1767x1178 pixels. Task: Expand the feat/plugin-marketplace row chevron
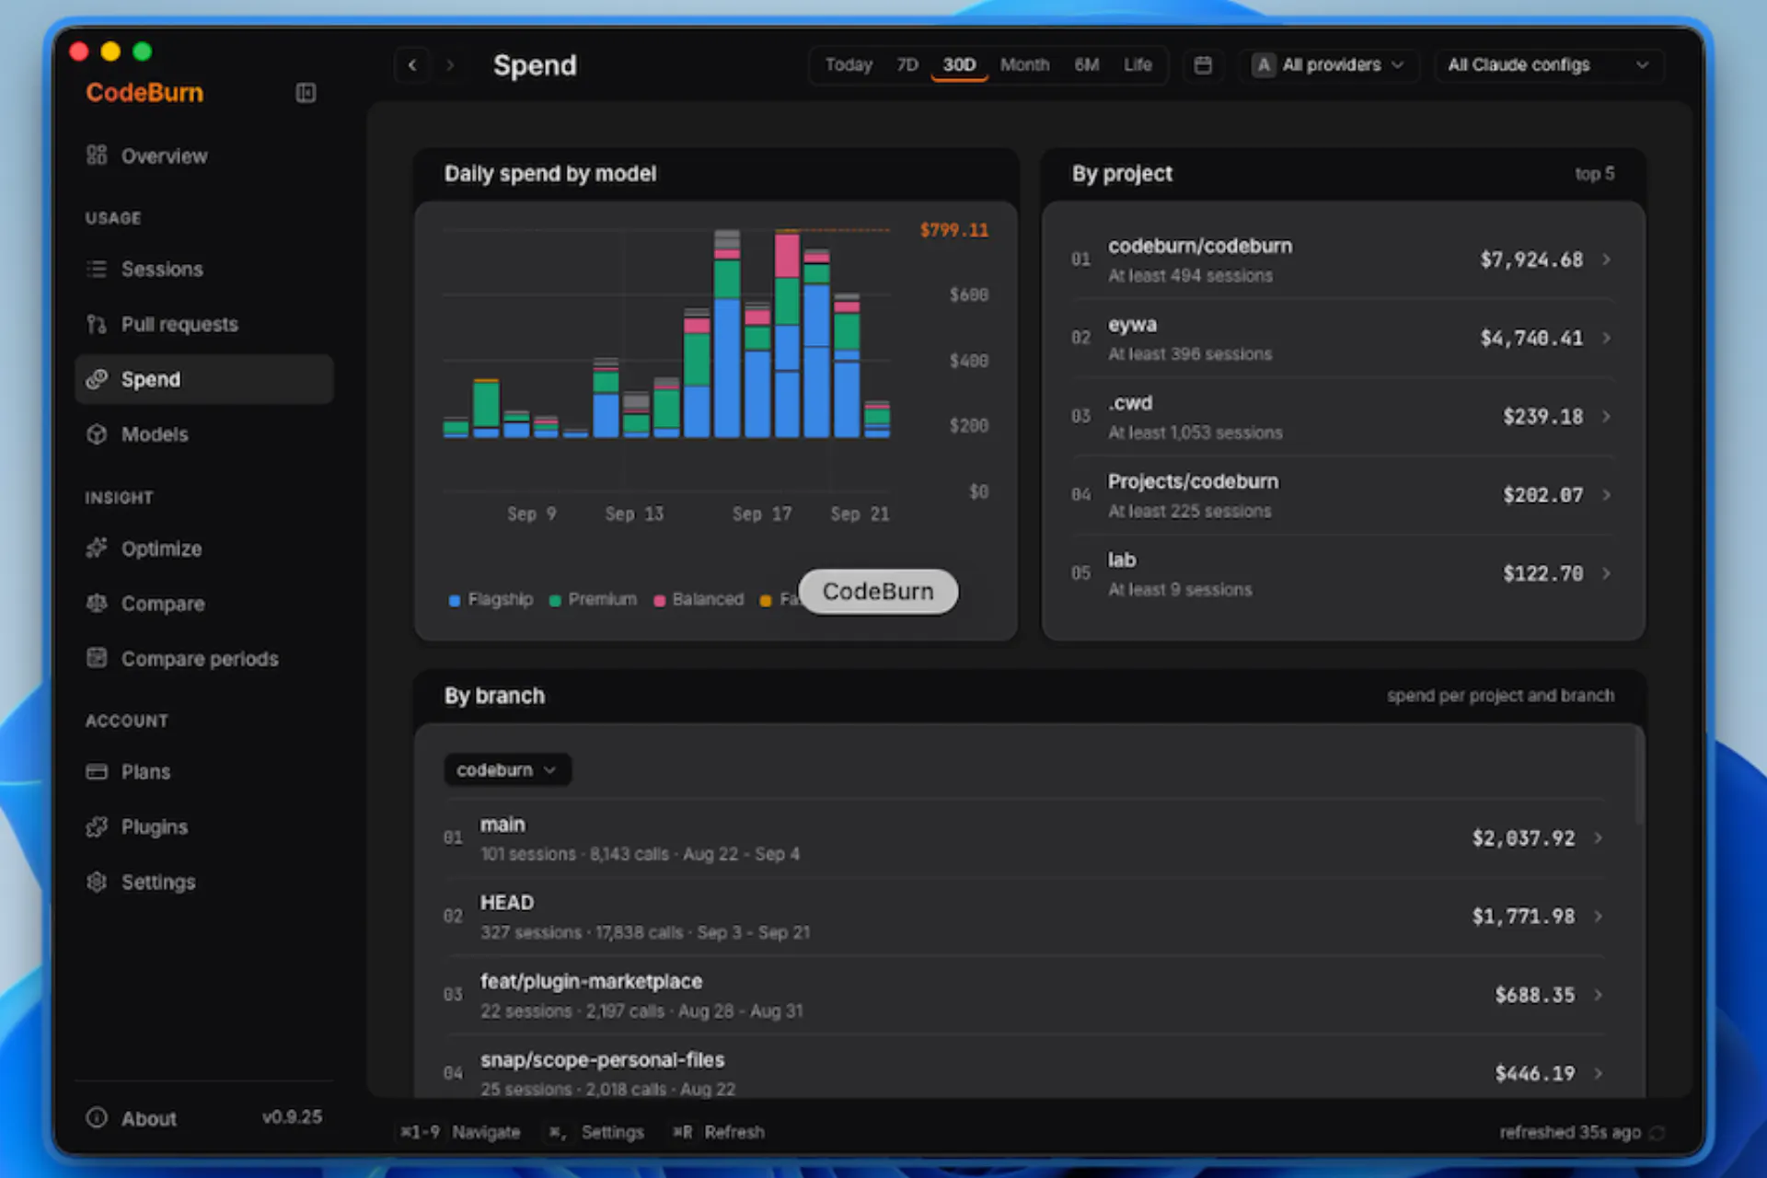click(x=1599, y=994)
